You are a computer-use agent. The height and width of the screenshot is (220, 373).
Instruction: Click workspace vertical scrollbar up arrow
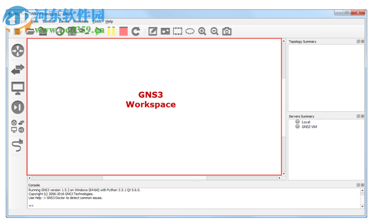[284, 41]
